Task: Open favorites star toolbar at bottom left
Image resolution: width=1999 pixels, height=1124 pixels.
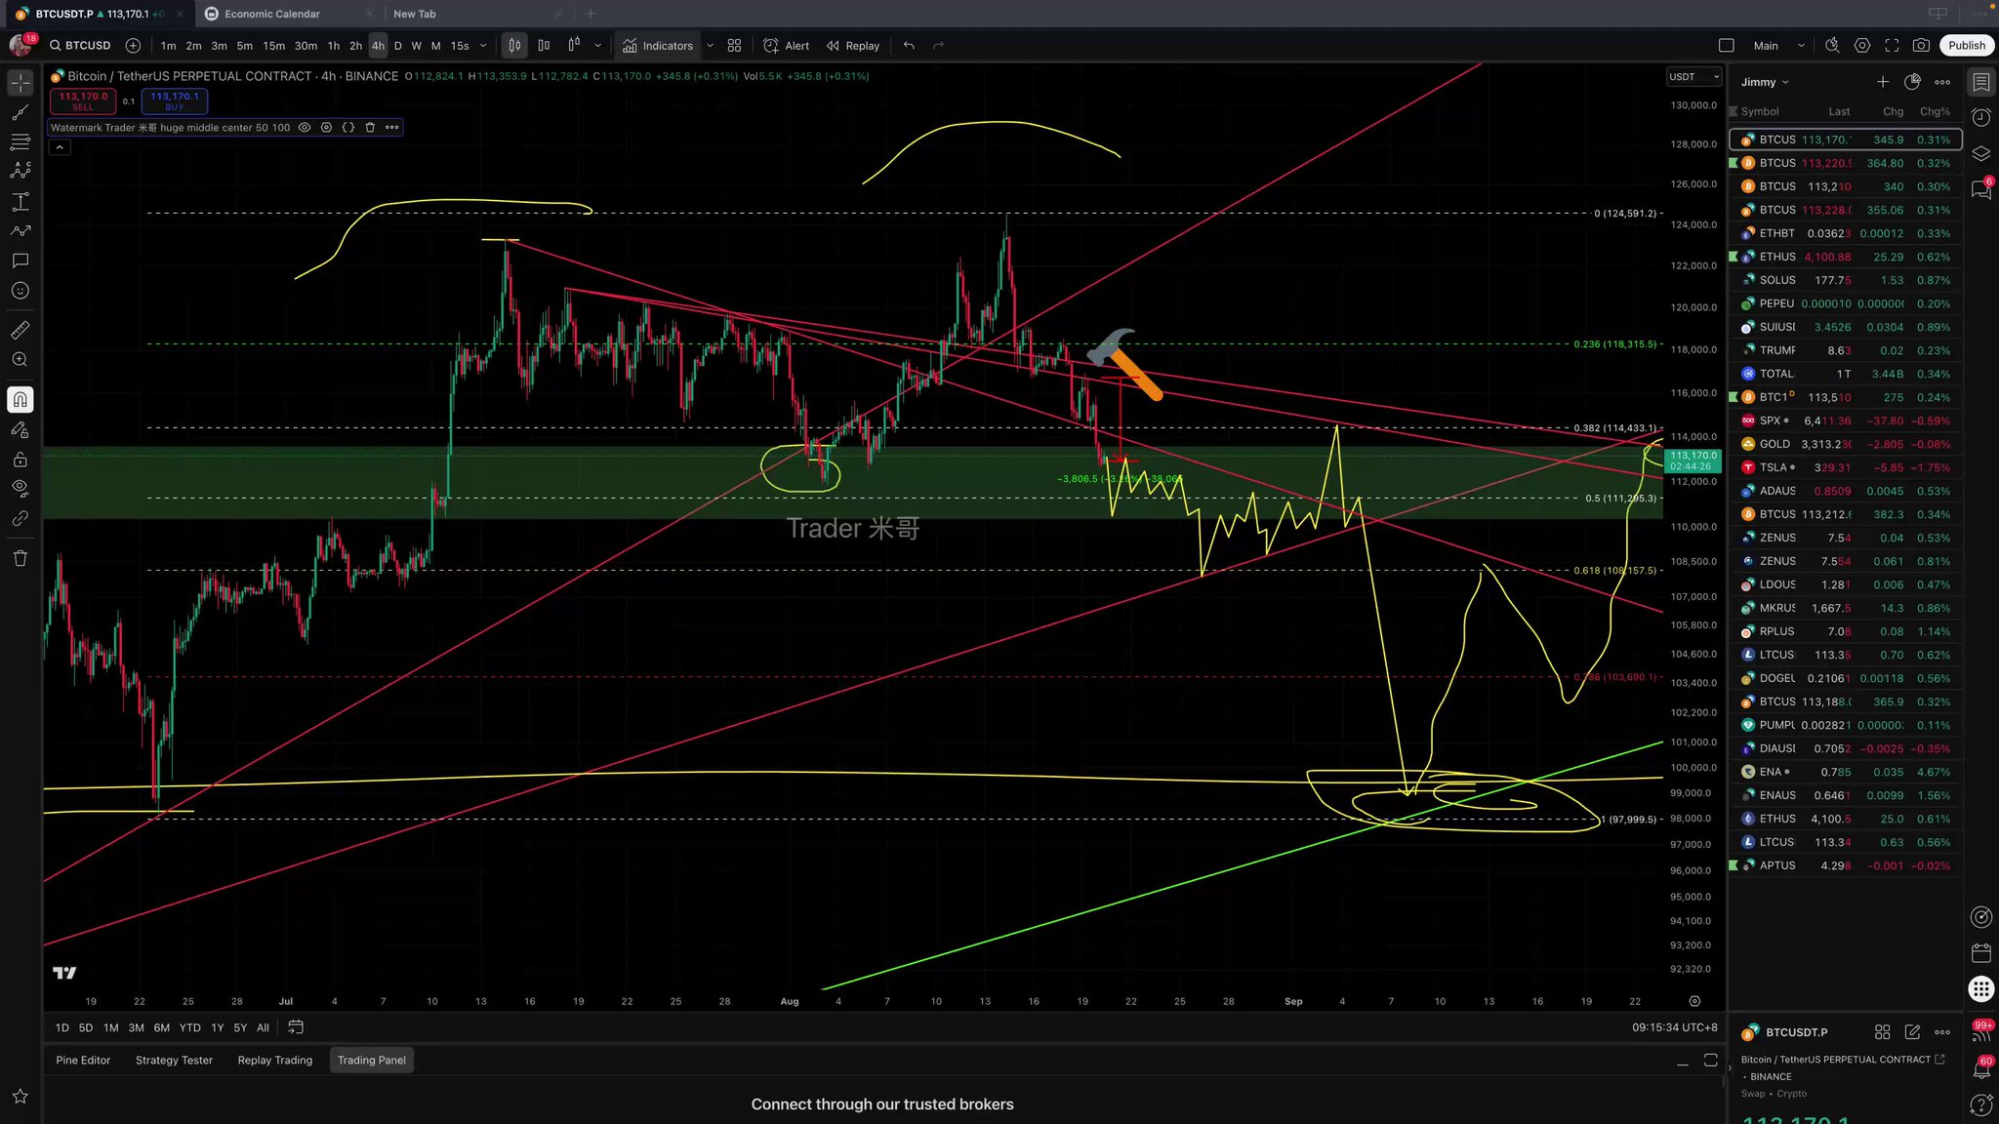Action: click(x=20, y=1097)
